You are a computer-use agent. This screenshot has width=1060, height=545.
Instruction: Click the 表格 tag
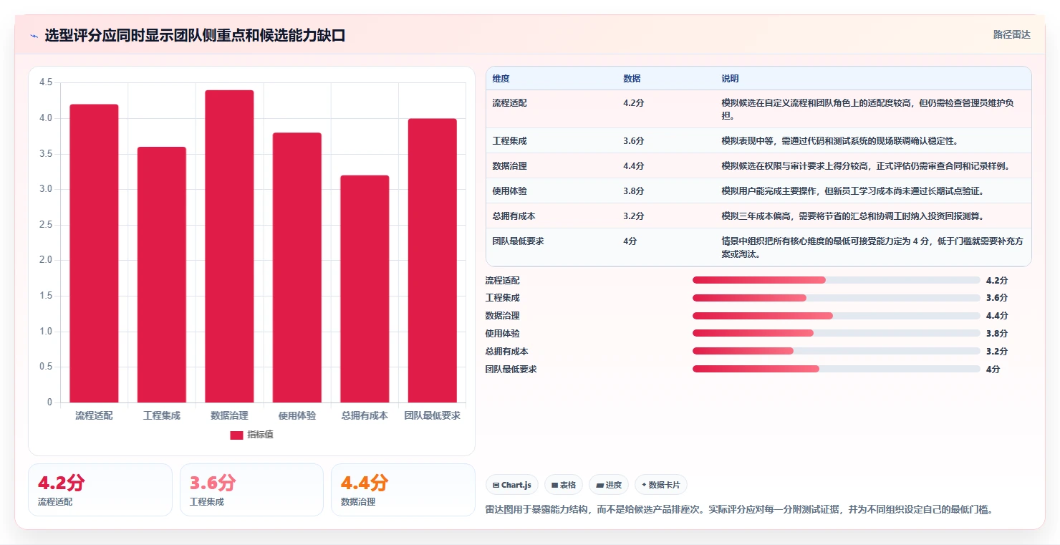coord(564,485)
